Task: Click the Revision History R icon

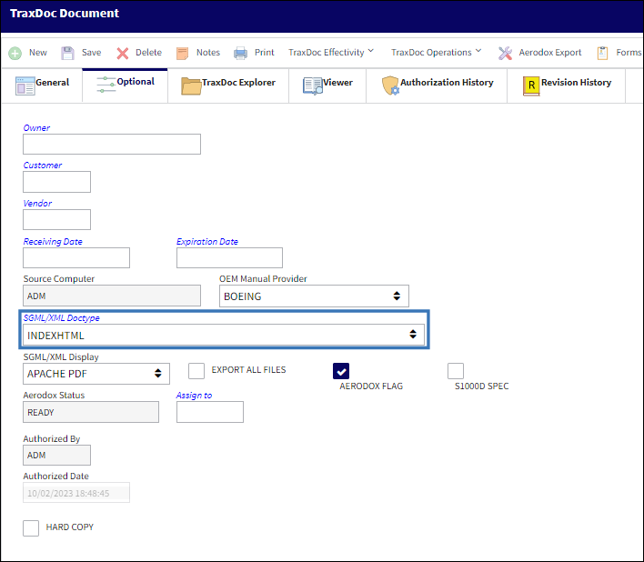Action: [531, 85]
